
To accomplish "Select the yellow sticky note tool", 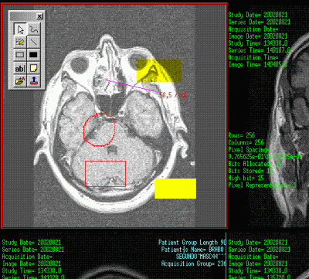I will 33,68.
